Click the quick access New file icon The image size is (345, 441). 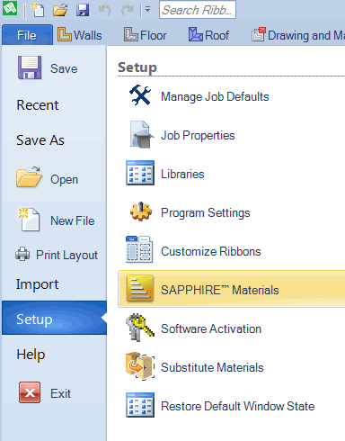coord(38,10)
